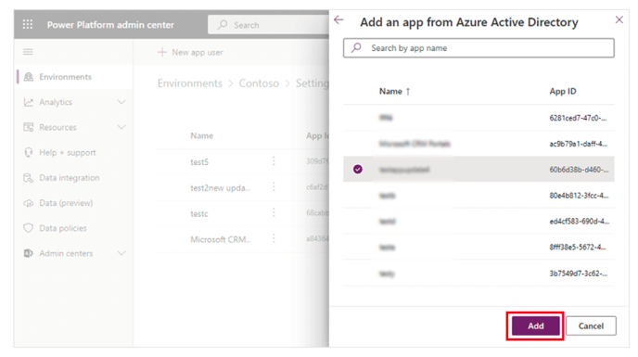This screenshot has height=357, width=638.
Task: Open the Data policies shield icon
Action: 28,228
